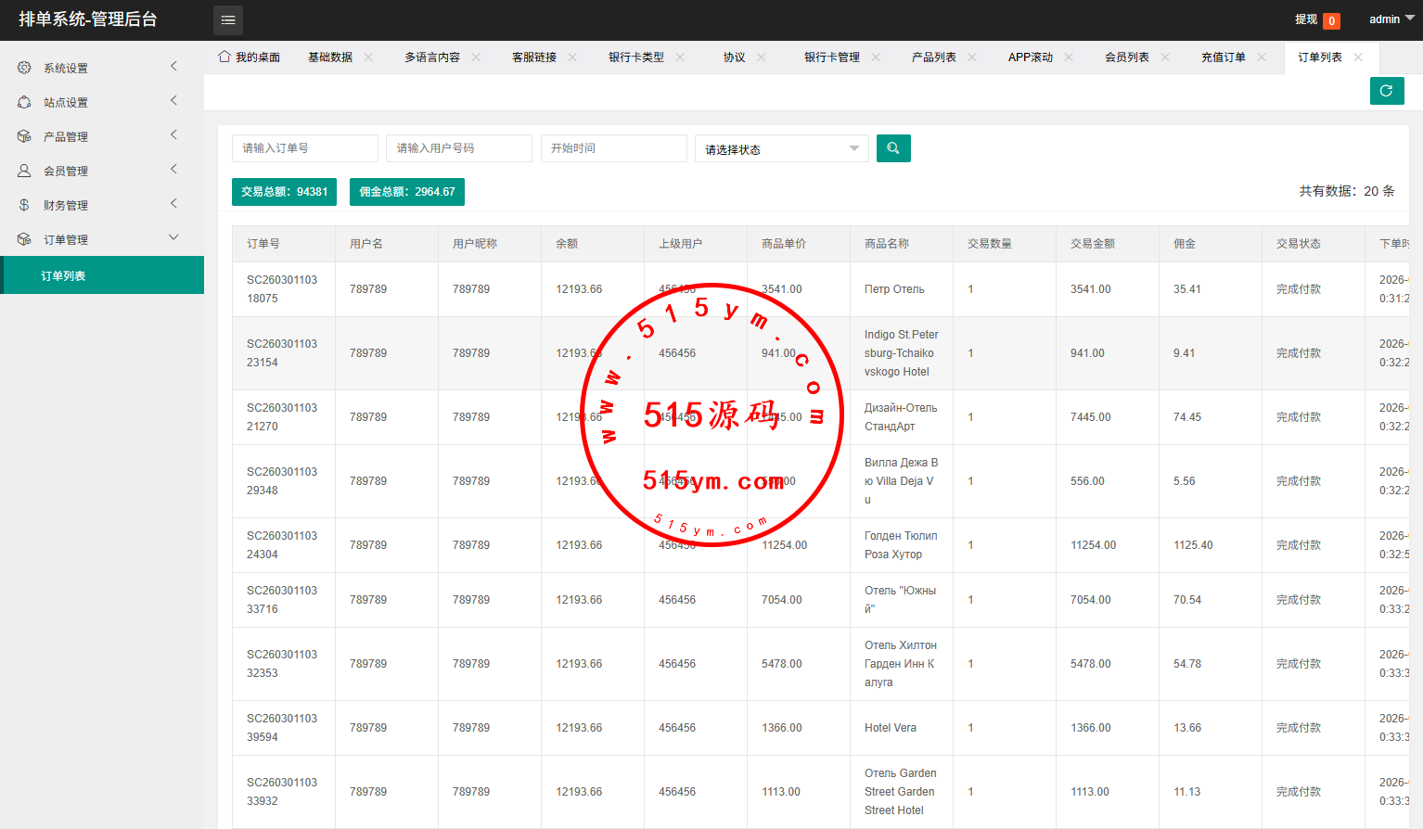Image resolution: width=1423 pixels, height=829 pixels.
Task: Open the 请选择状态 status dropdown
Action: pos(781,149)
